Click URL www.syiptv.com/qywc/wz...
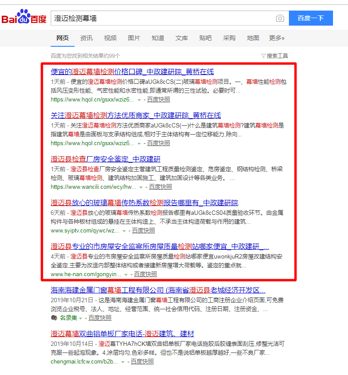The width and height of the screenshot is (348, 375). tap(85, 231)
